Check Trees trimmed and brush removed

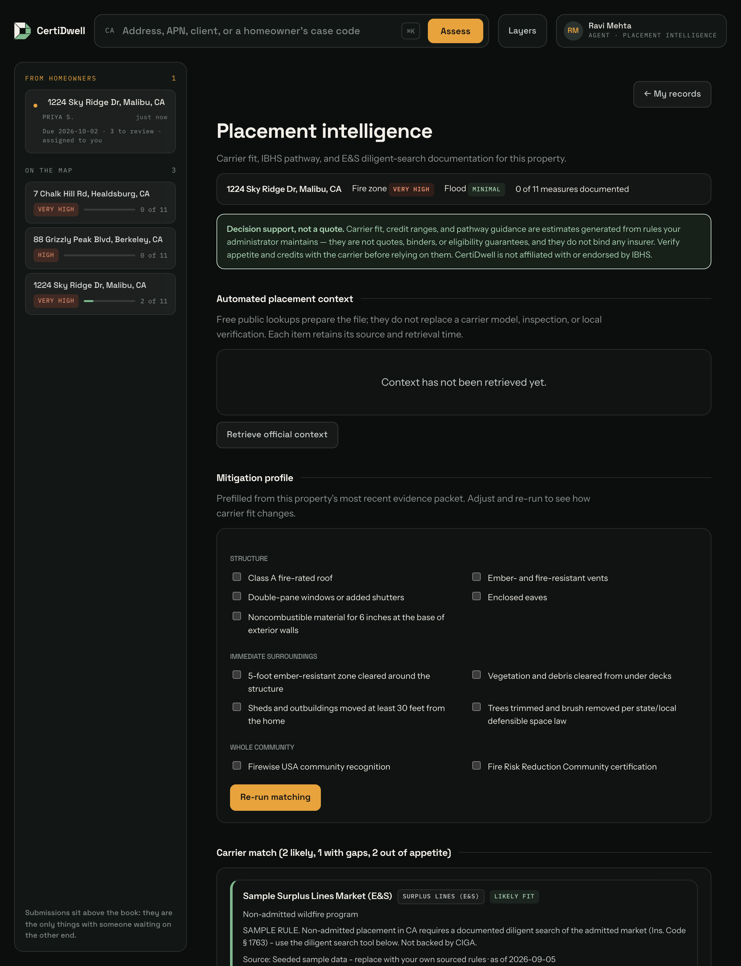click(x=476, y=707)
